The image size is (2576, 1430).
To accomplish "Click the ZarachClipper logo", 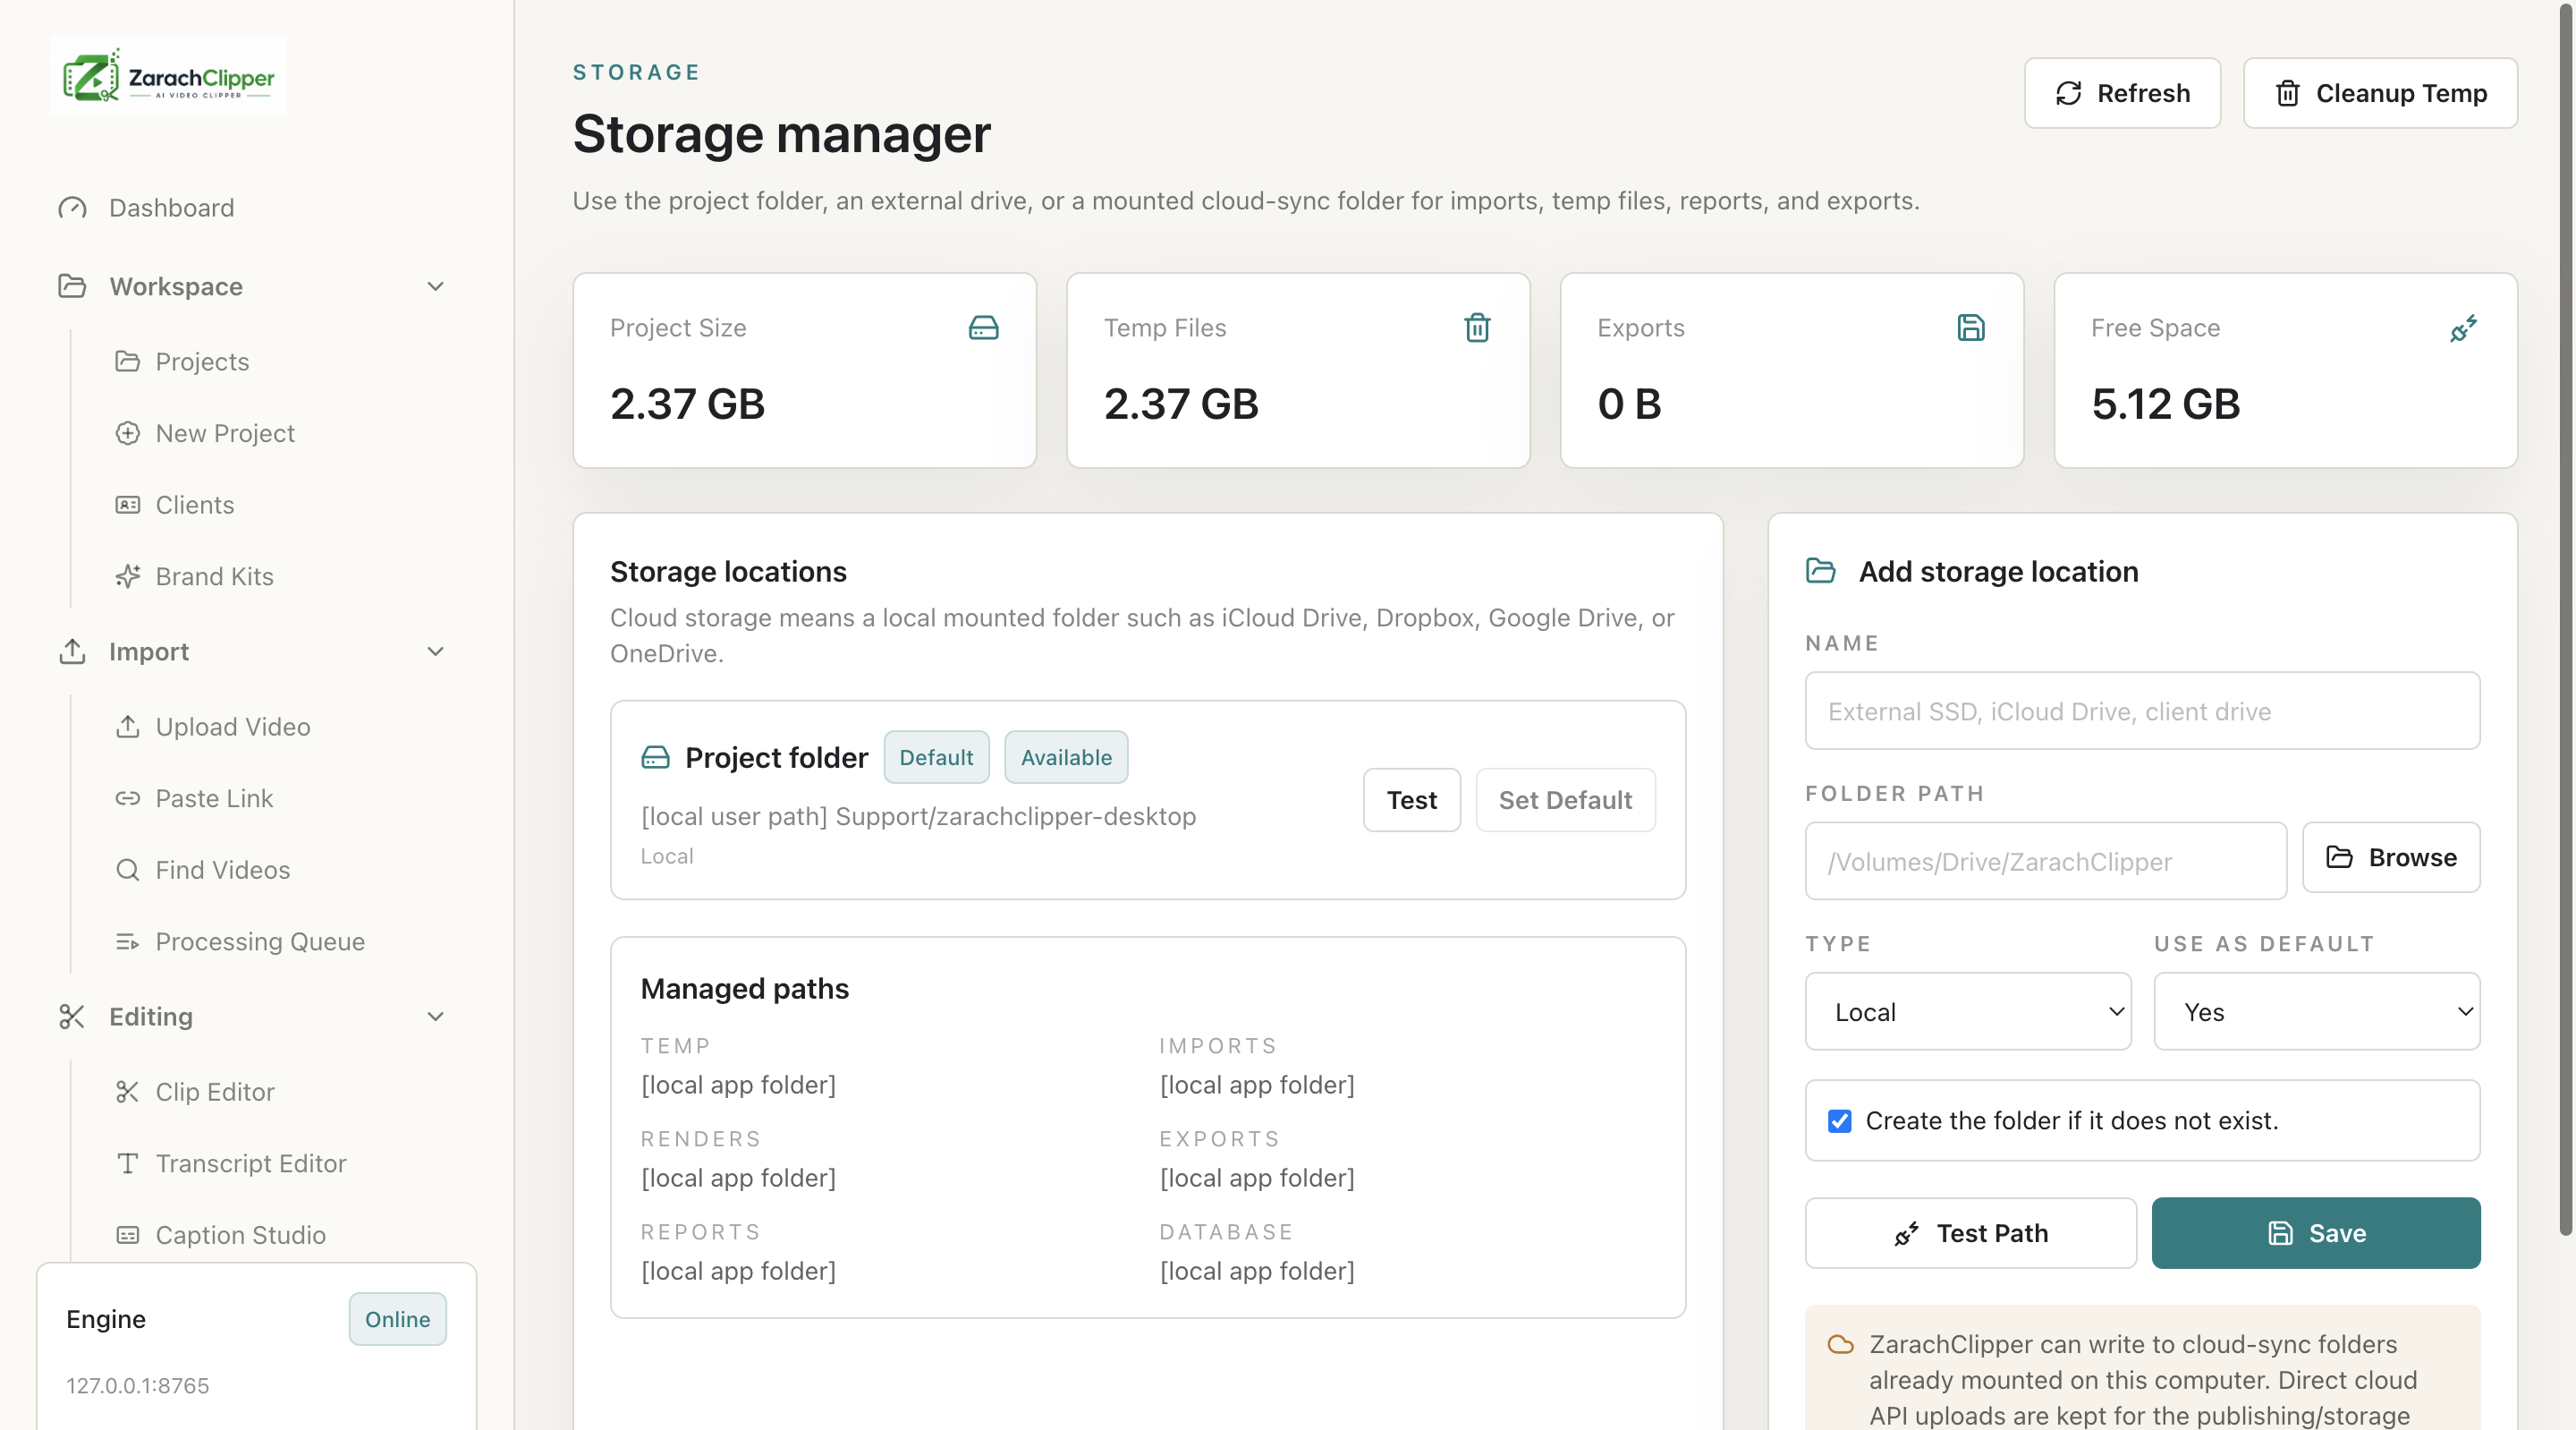I will point(168,76).
